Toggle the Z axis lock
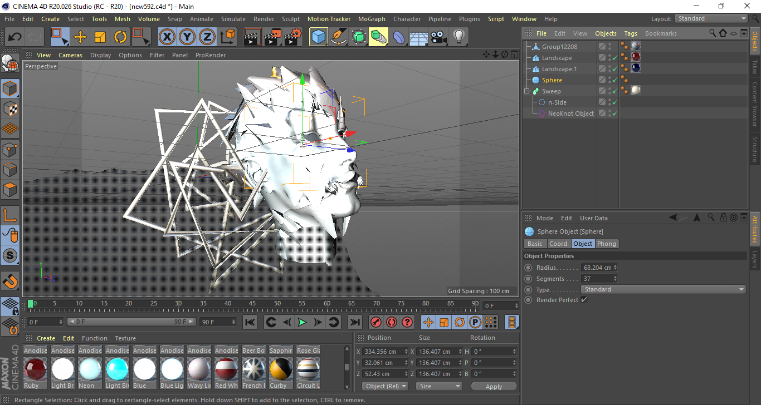The image size is (761, 405). [207, 37]
